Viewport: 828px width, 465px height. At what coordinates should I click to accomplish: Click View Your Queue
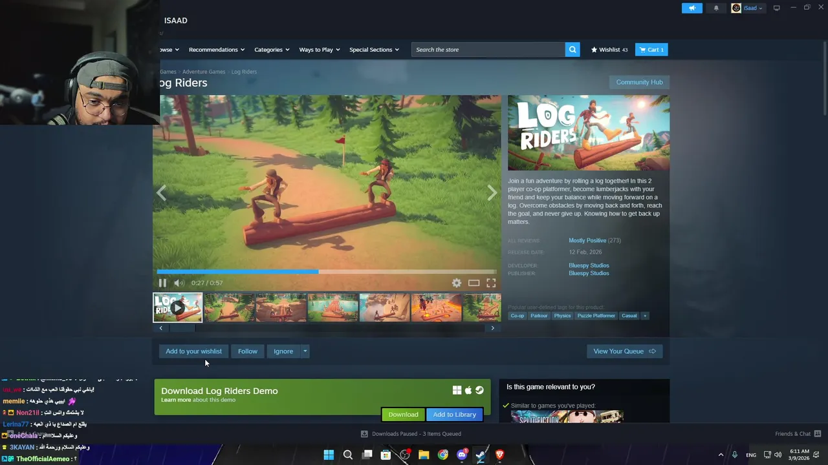[x=624, y=351]
